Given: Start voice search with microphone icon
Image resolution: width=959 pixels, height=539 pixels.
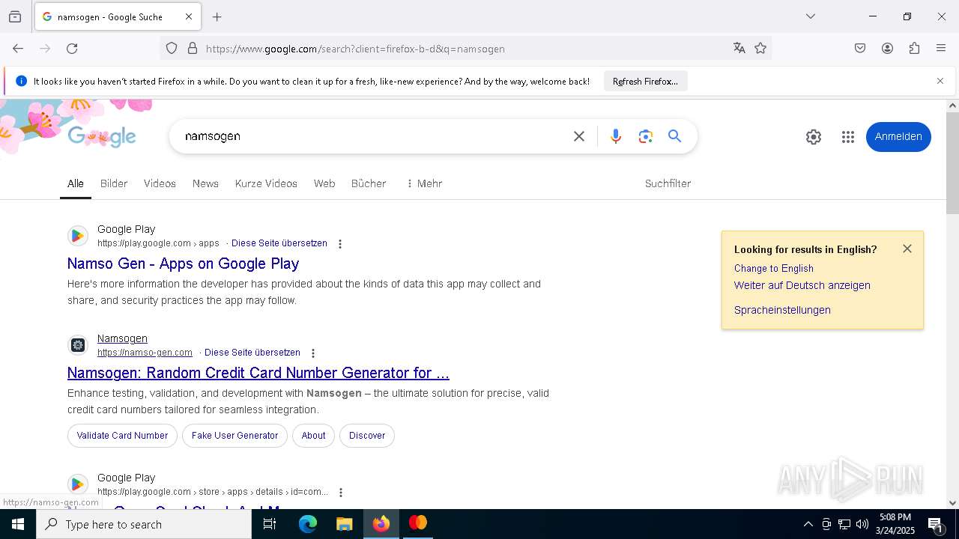Looking at the screenshot, I should point(616,136).
